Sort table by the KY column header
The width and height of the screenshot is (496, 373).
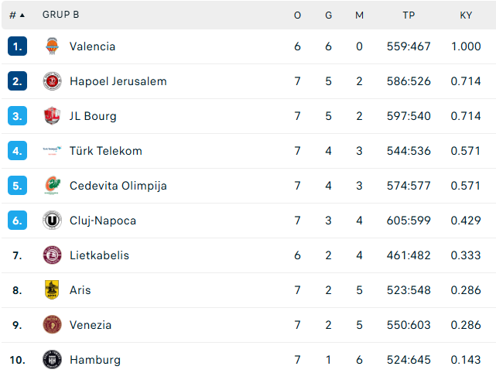[x=466, y=15]
